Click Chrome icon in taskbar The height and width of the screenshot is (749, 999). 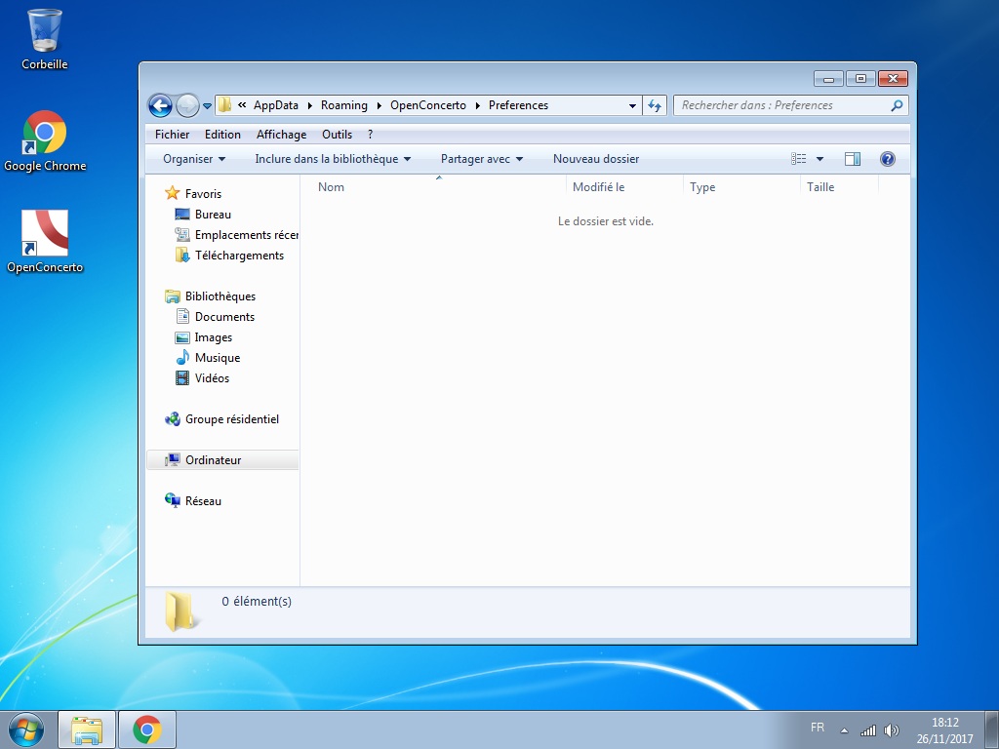[x=147, y=729]
